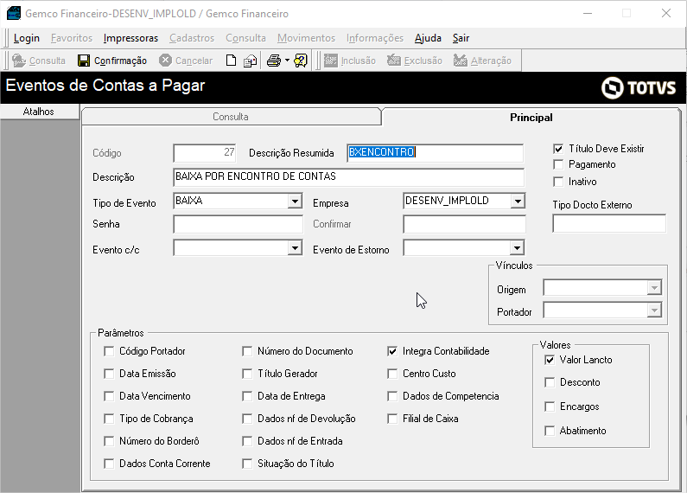
Task: Click the Confirmar password field
Action: click(x=464, y=224)
